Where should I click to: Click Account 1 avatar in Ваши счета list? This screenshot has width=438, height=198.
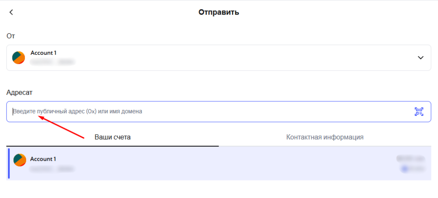point(20,160)
